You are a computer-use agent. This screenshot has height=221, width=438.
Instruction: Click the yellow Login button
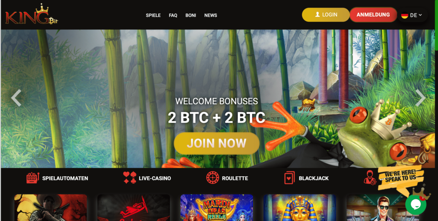click(326, 15)
